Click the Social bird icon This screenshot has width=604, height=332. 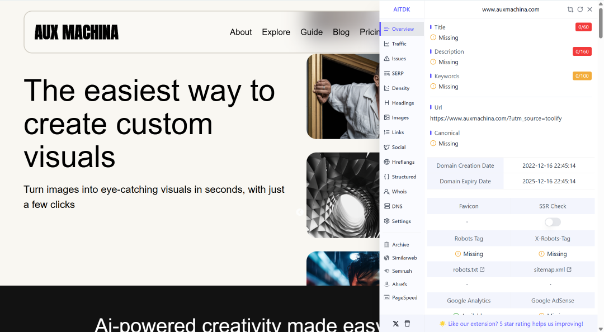pyautogui.click(x=387, y=147)
